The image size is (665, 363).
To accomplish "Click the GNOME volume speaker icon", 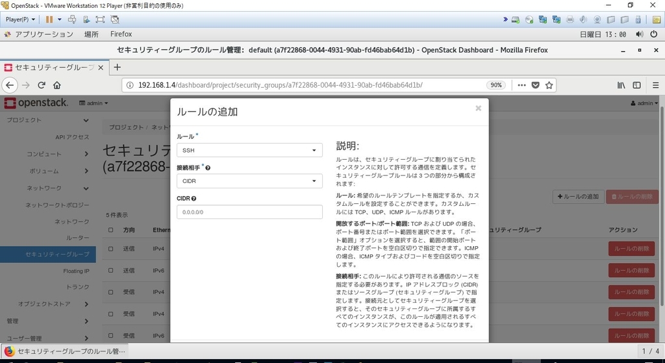I will (640, 34).
